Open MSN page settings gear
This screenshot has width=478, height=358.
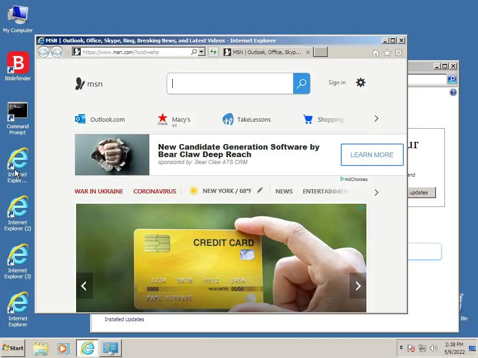tap(361, 83)
